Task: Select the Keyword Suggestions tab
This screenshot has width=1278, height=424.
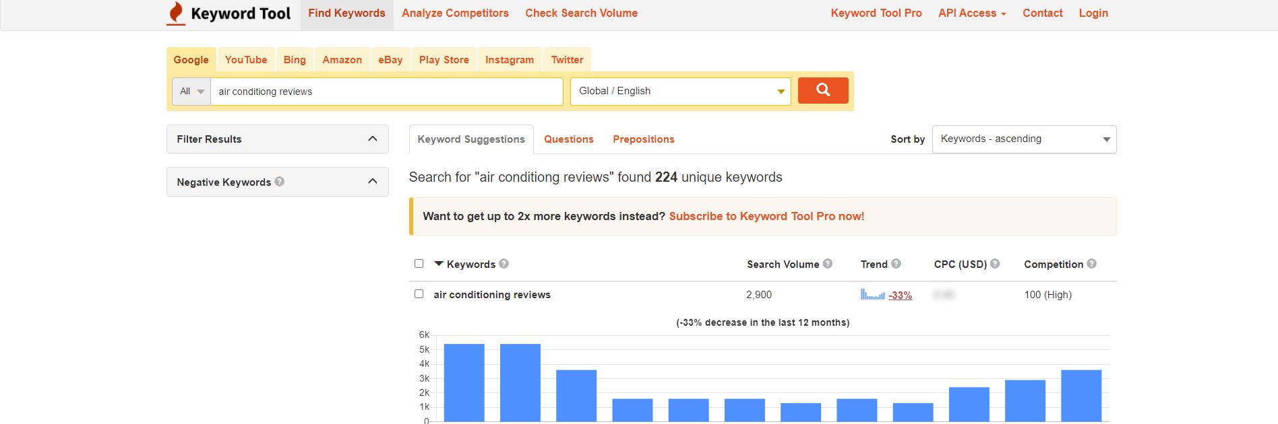Action: pos(471,139)
